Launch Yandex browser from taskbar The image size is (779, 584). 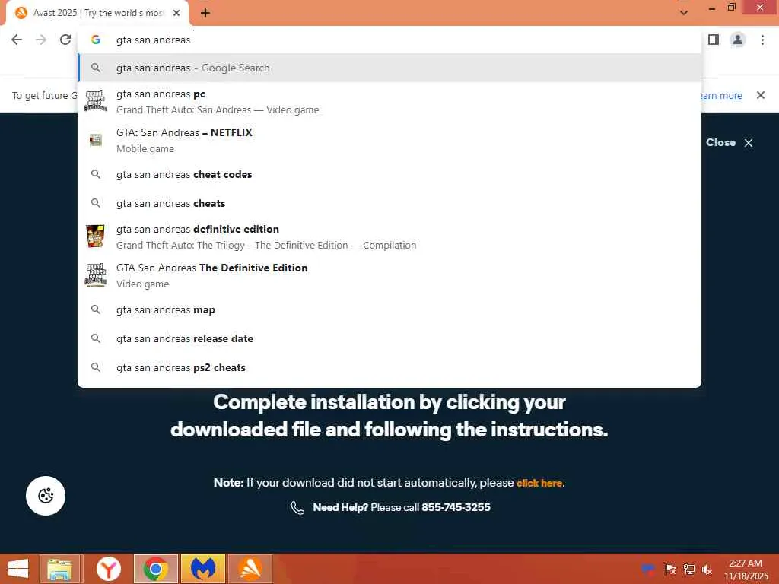[108, 569]
